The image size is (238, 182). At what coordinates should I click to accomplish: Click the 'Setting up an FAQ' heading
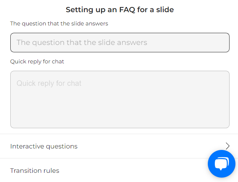(x=120, y=10)
